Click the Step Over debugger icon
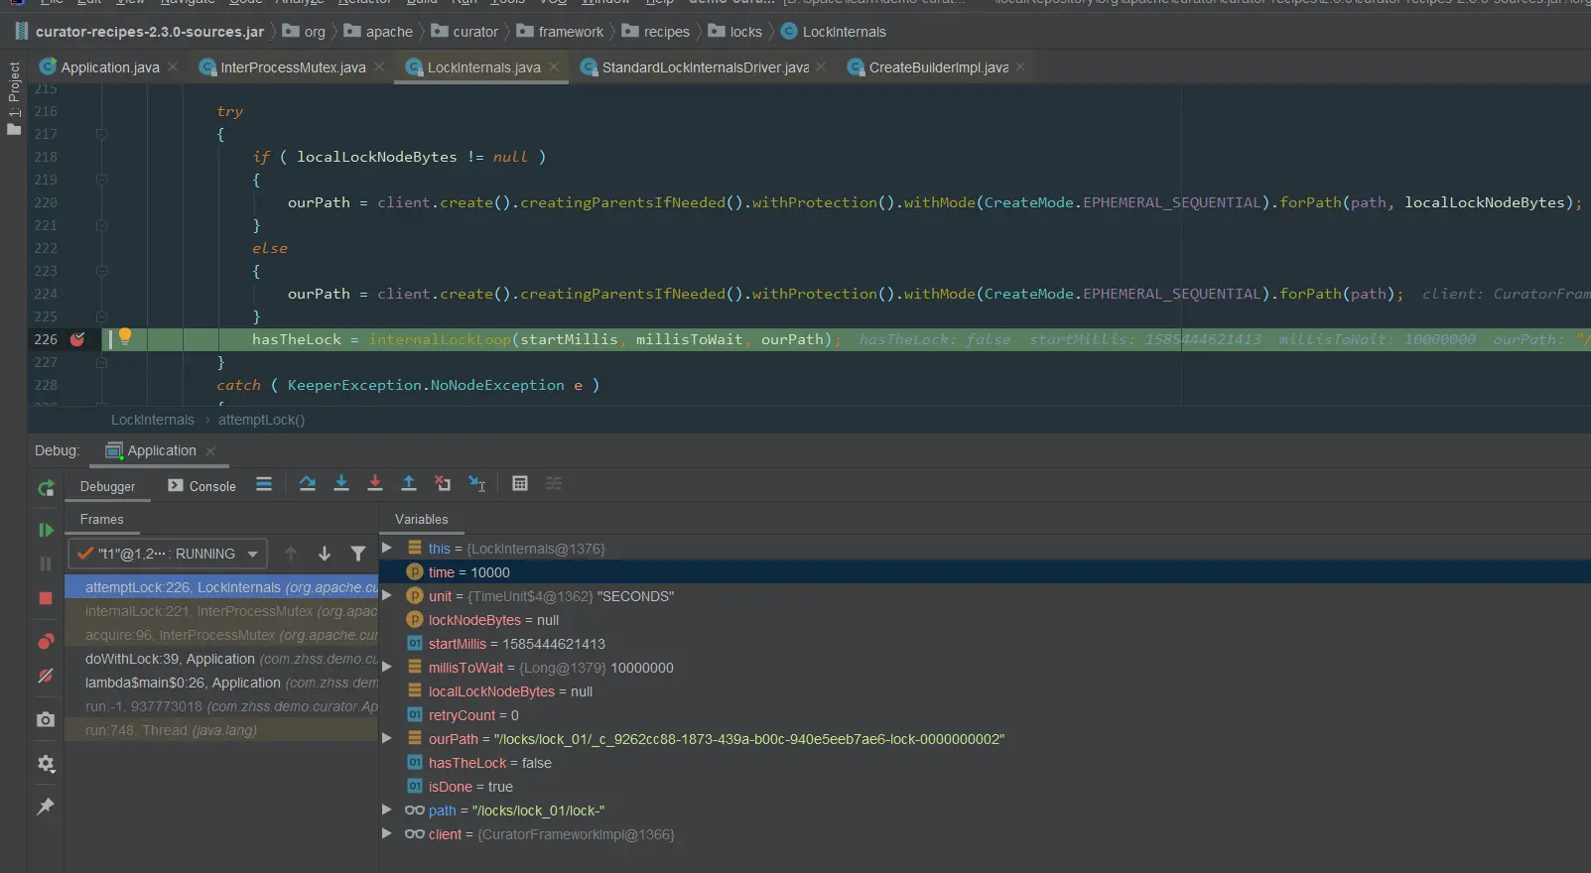The height and width of the screenshot is (873, 1591). point(308,484)
